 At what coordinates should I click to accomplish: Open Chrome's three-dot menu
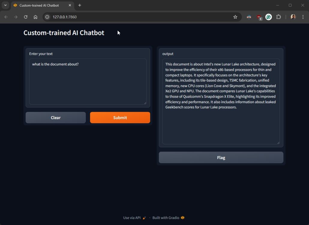pyautogui.click(x=303, y=17)
